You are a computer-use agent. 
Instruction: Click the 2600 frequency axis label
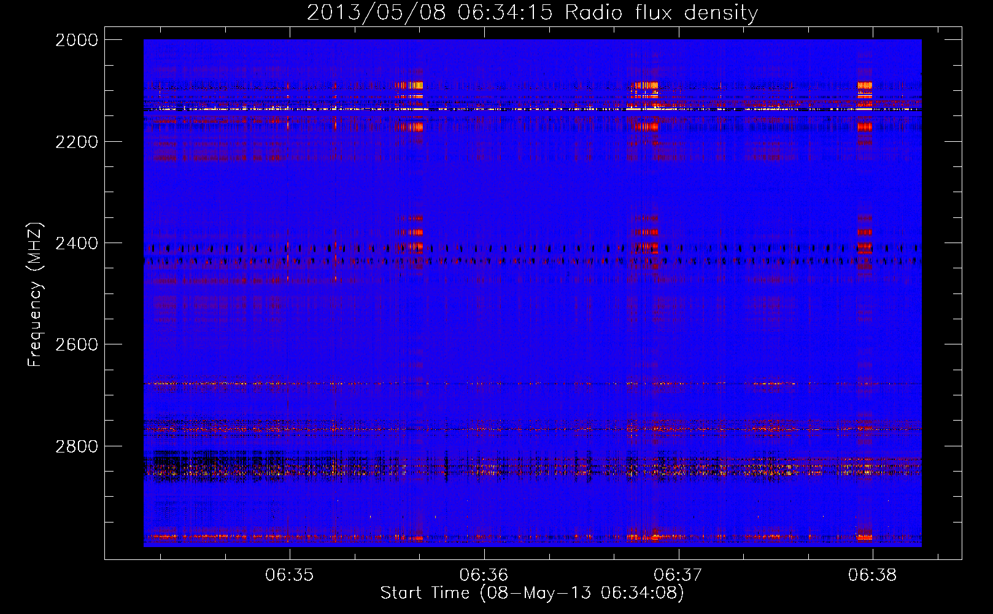(77, 344)
